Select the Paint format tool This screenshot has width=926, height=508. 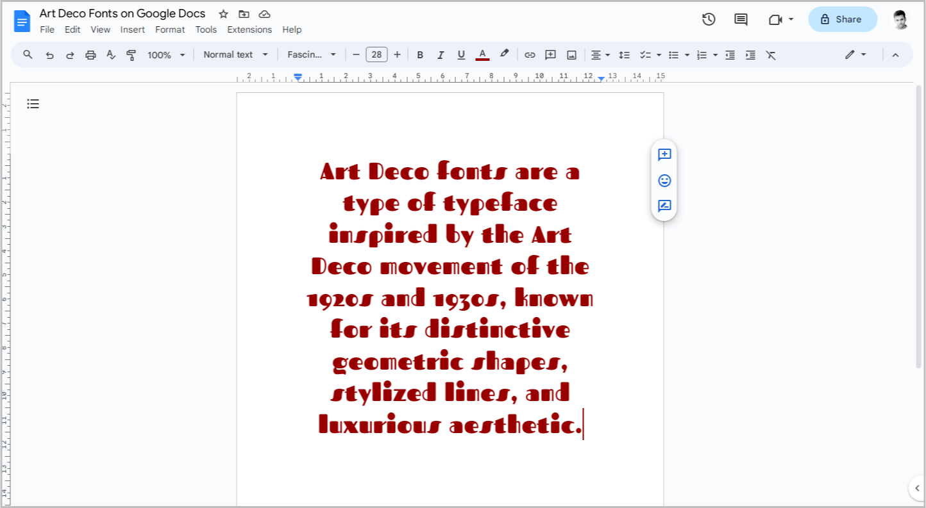[x=131, y=54]
